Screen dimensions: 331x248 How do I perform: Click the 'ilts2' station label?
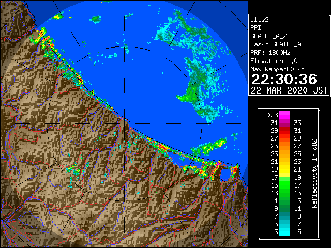point(260,20)
